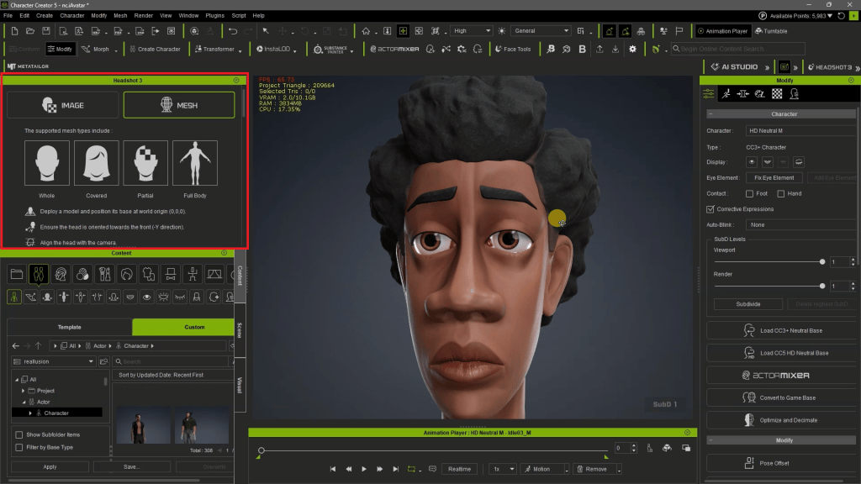This screenshot has height=484, width=861.
Task: Adjust the SubD Render slider handle
Action: point(822,286)
